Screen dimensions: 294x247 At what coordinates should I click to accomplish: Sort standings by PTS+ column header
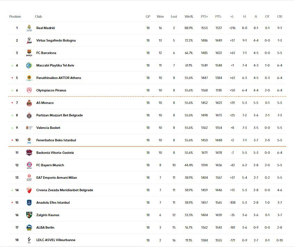point(204,17)
